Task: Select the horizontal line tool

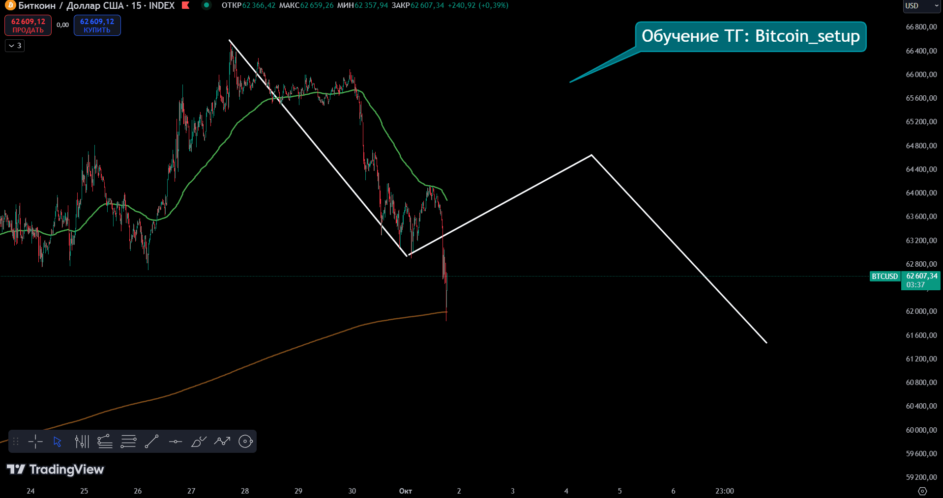Action: (175, 442)
